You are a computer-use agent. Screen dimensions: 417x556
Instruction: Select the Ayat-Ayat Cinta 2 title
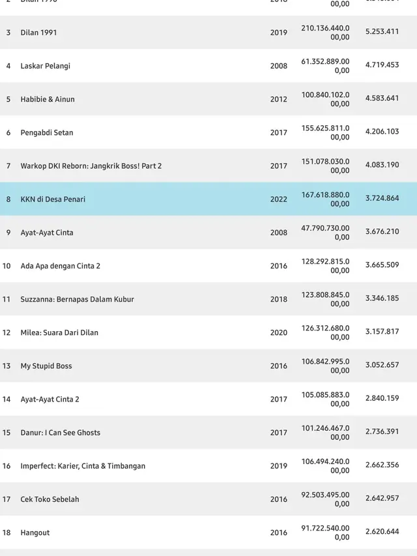pos(50,400)
